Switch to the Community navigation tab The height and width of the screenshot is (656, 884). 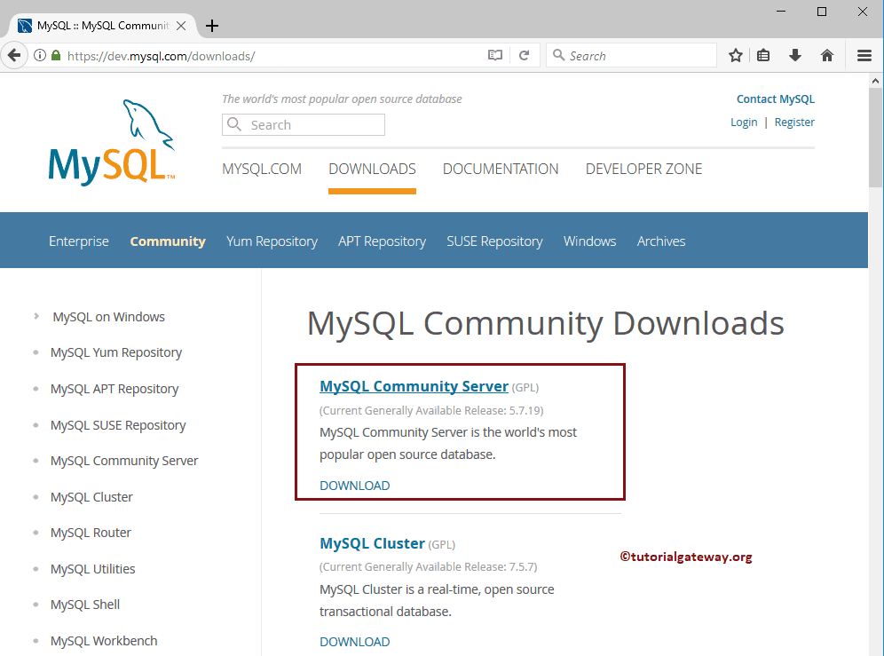(x=168, y=241)
